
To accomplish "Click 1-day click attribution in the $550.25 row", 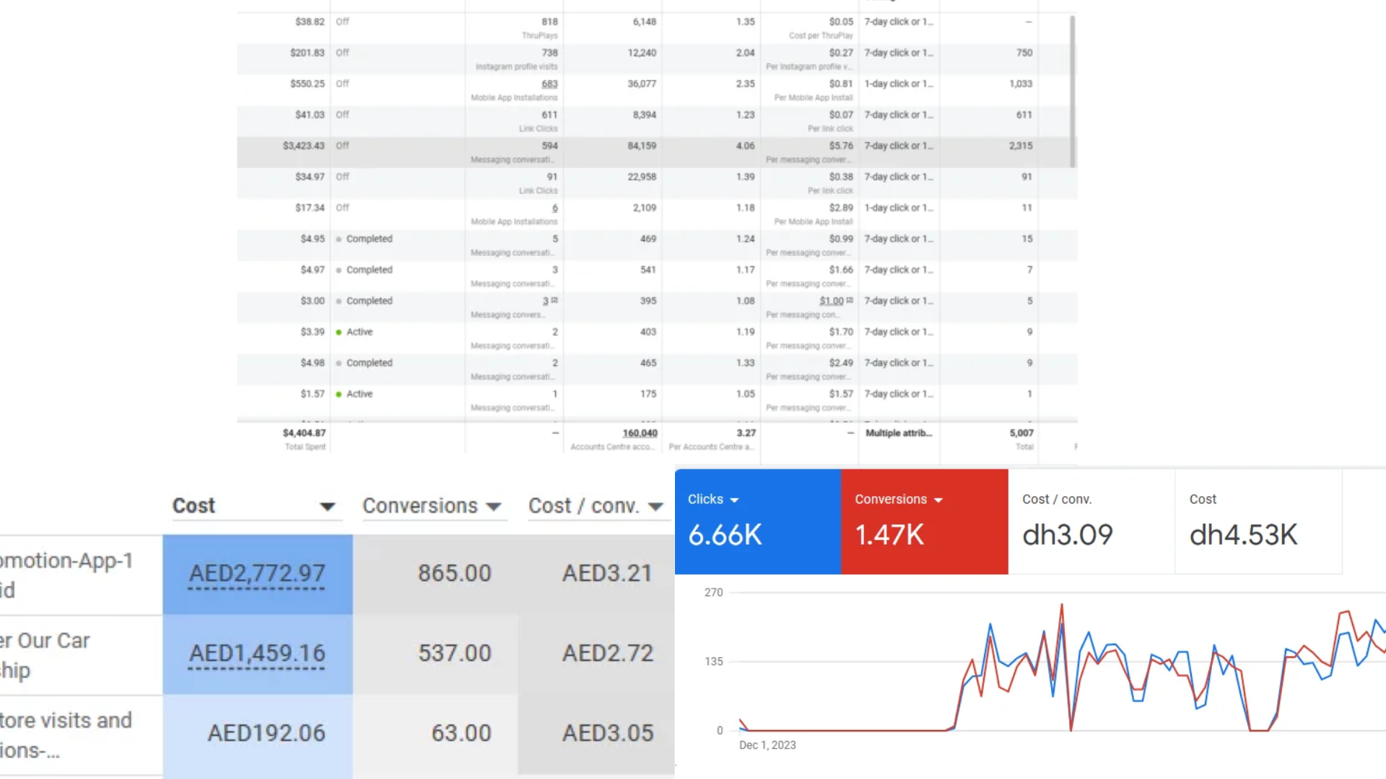I will click(899, 84).
